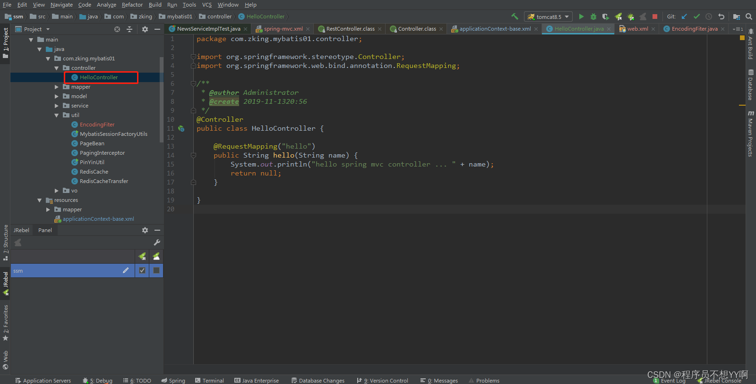The height and width of the screenshot is (384, 756).
Task: Enable remote server checkbox for ssm
Action: click(156, 270)
